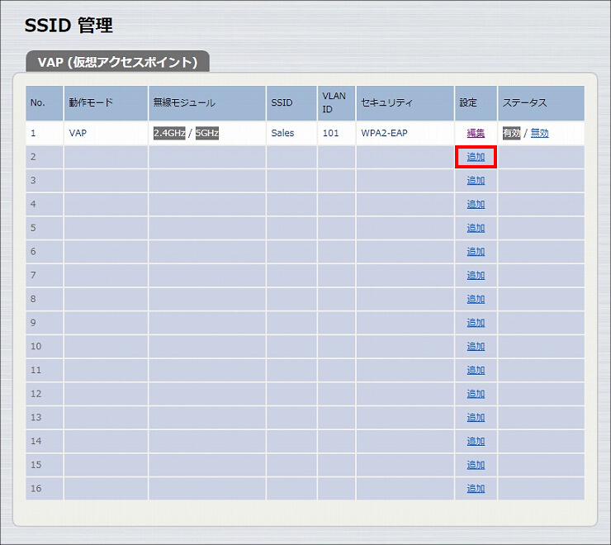The width and height of the screenshot is (611, 545).
Task: Click the 追加 link in row 3
Action: (x=476, y=181)
